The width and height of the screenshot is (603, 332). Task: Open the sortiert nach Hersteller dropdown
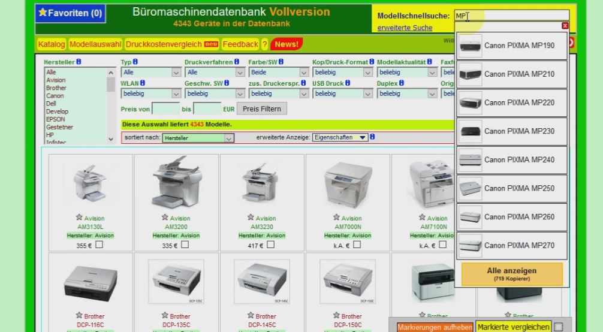tap(198, 138)
